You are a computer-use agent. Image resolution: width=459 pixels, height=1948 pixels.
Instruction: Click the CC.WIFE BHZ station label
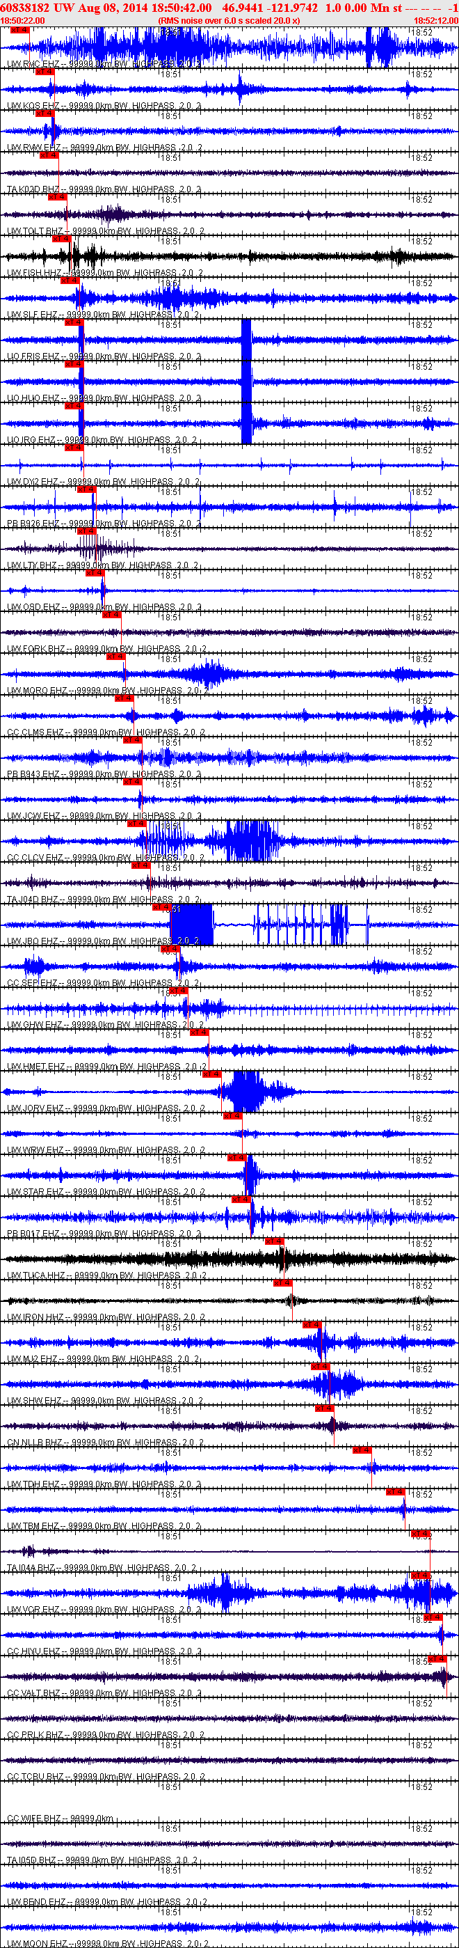point(35,1818)
